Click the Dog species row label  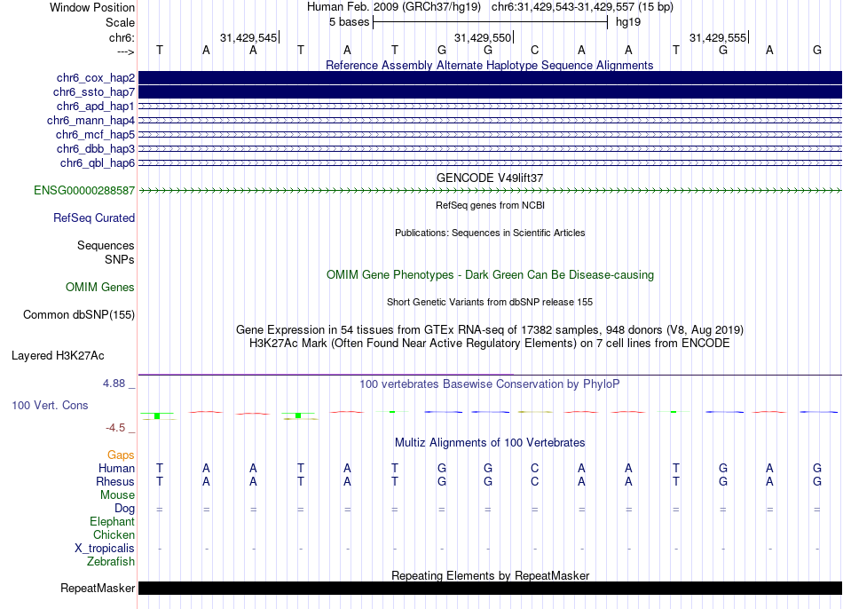[x=125, y=509]
